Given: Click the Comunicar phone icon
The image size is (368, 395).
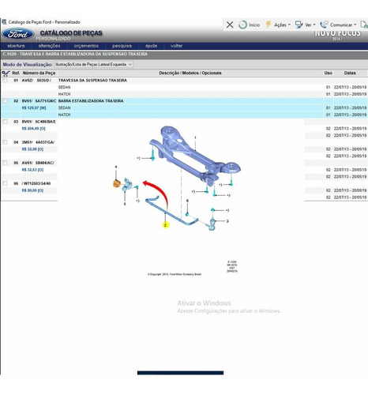Looking at the screenshot, I should (x=324, y=24).
